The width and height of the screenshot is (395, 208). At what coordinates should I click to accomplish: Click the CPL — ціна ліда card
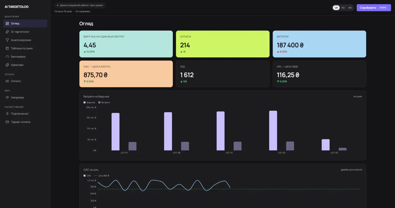pyautogui.click(x=319, y=74)
